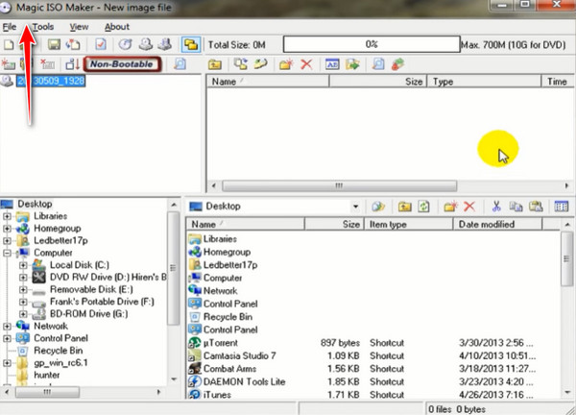This screenshot has width=576, height=415.
Task: Refresh the Desktop file list
Action: pos(423,207)
